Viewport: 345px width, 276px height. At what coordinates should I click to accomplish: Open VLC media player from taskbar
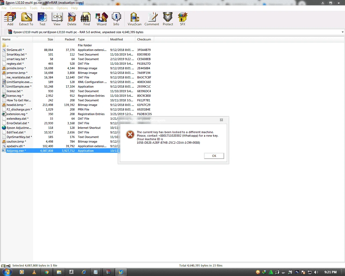click(34, 272)
